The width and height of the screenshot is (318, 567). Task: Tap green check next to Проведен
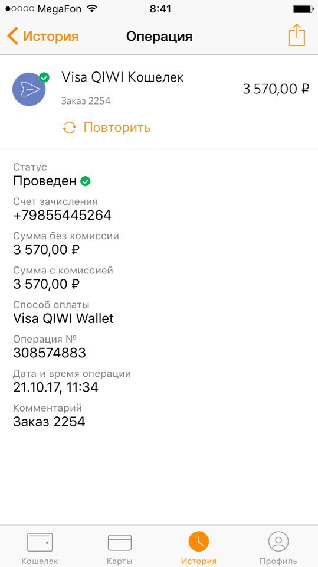(86, 181)
